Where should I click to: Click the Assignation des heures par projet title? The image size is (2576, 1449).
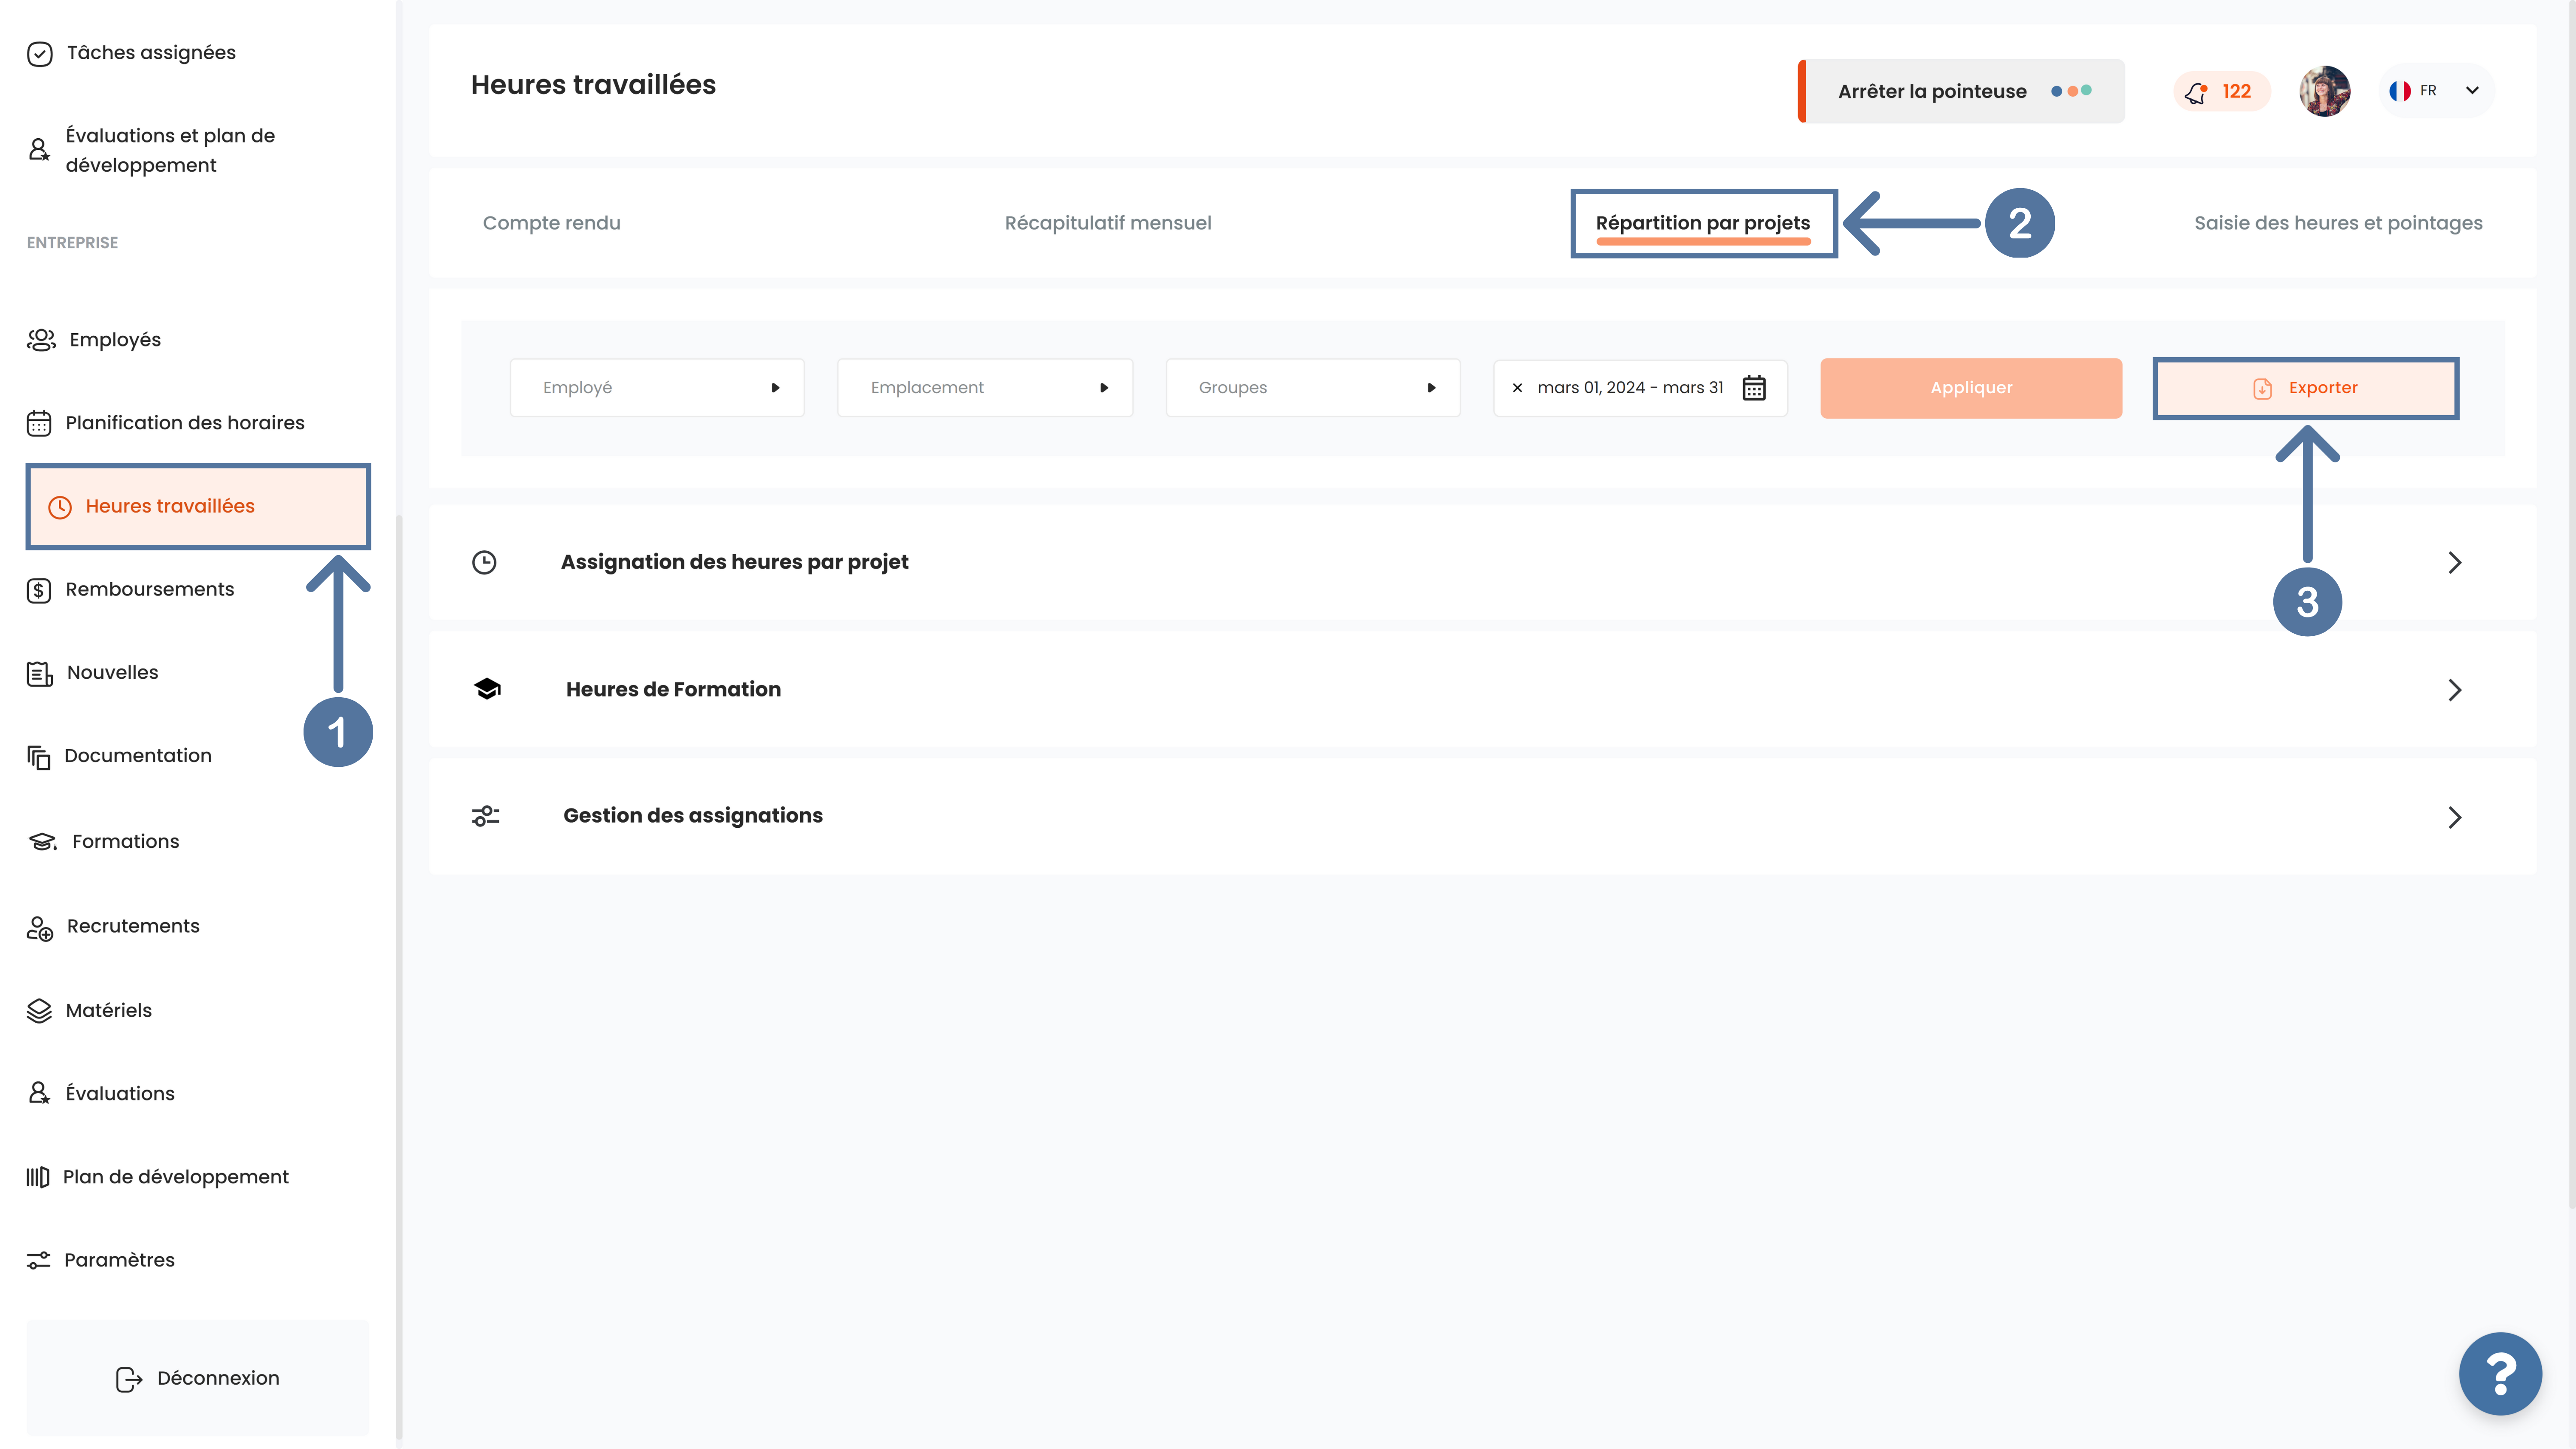(x=735, y=562)
